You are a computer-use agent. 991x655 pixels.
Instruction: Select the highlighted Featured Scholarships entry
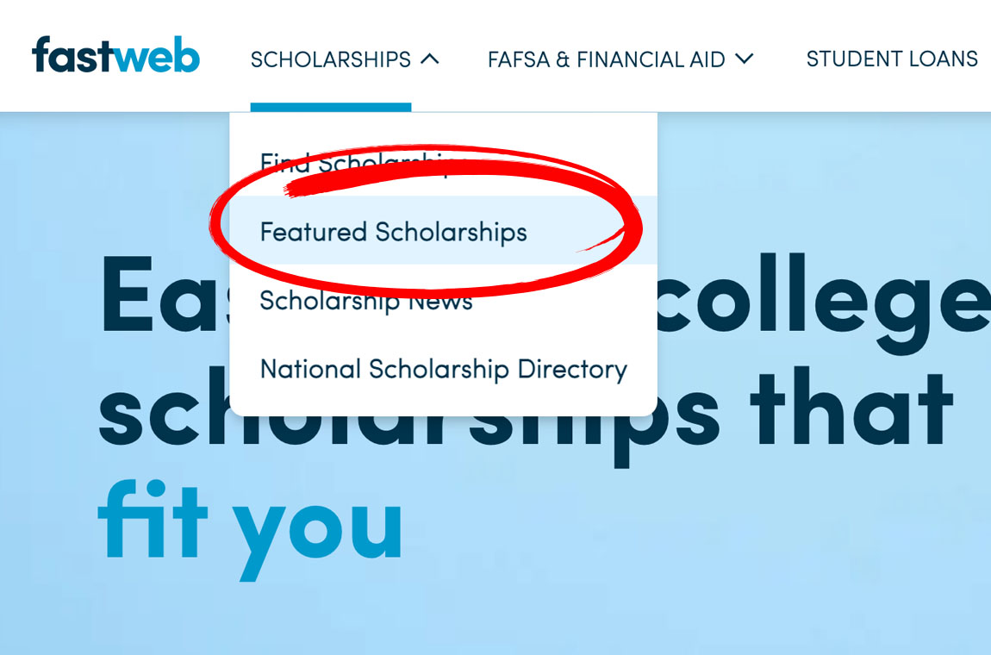(x=393, y=232)
